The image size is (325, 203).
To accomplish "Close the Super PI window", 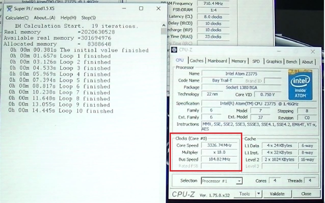I will [158, 9].
